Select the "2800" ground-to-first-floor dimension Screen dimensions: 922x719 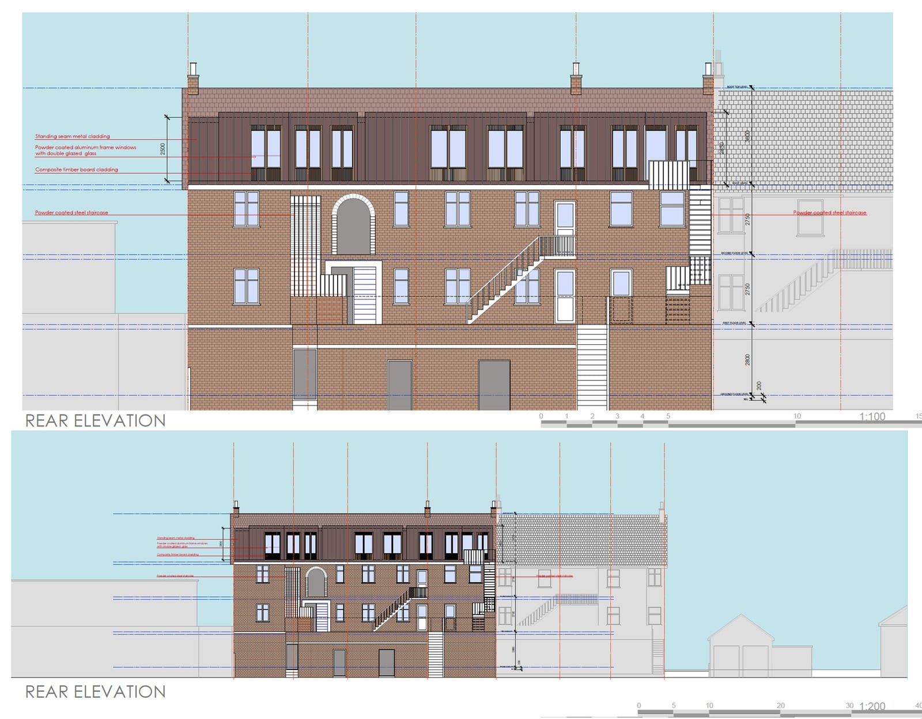(x=747, y=360)
